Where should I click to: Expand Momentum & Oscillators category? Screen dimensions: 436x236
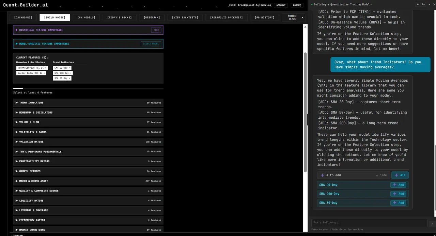coord(88,113)
